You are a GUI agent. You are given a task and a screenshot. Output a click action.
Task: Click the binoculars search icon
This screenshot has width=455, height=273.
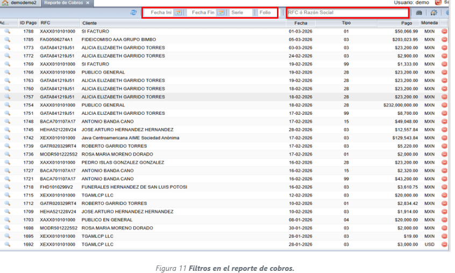420,12
